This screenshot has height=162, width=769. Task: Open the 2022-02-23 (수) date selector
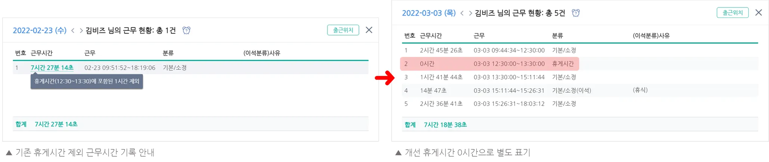[39, 30]
